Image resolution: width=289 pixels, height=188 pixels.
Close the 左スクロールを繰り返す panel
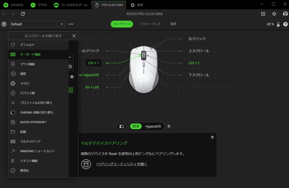tap(74, 36)
